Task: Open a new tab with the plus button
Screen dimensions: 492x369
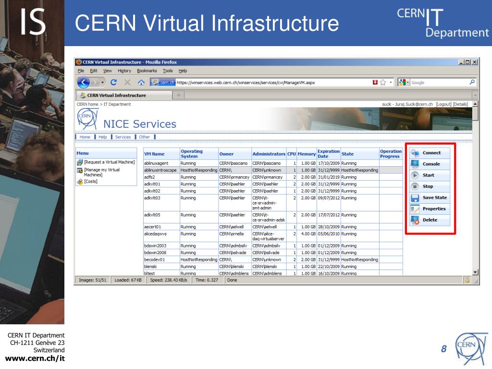Action: [x=179, y=95]
